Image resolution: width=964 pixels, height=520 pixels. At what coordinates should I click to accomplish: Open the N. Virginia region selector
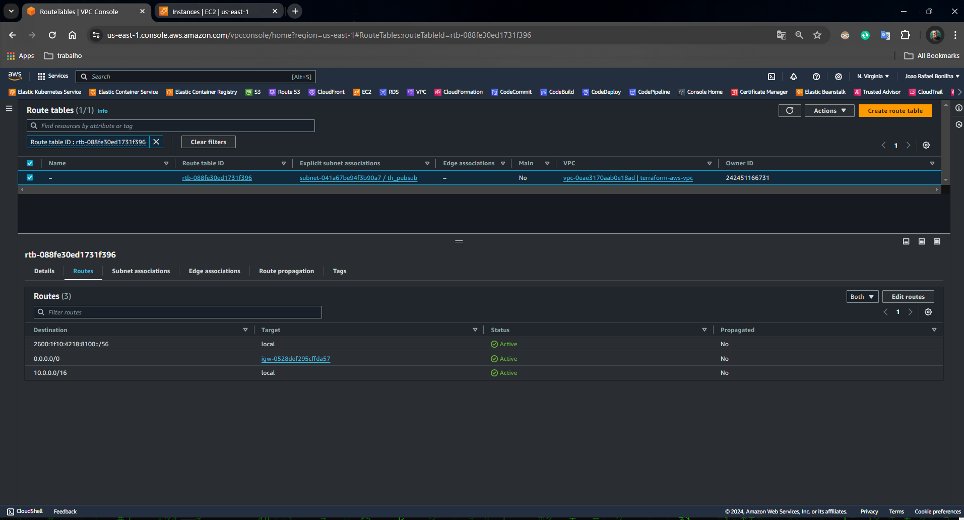873,77
